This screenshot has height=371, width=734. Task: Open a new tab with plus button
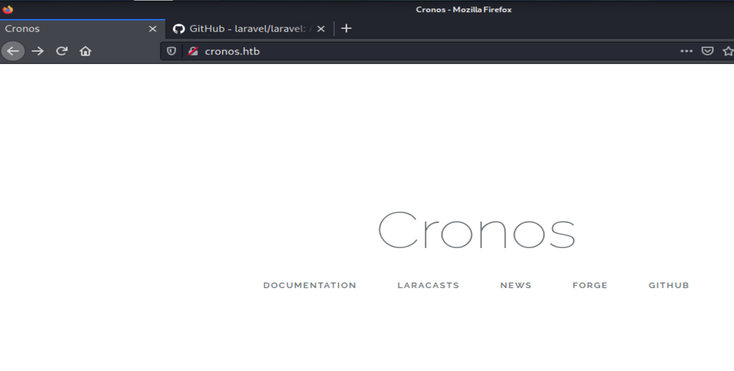tap(346, 28)
